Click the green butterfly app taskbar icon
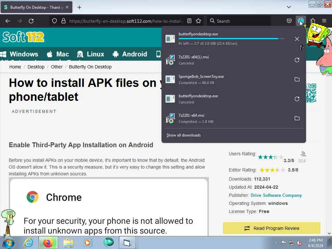332x249 pixels. tap(109, 242)
